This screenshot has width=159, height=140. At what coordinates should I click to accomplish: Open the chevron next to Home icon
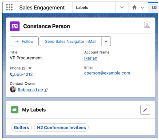tap(142, 8)
